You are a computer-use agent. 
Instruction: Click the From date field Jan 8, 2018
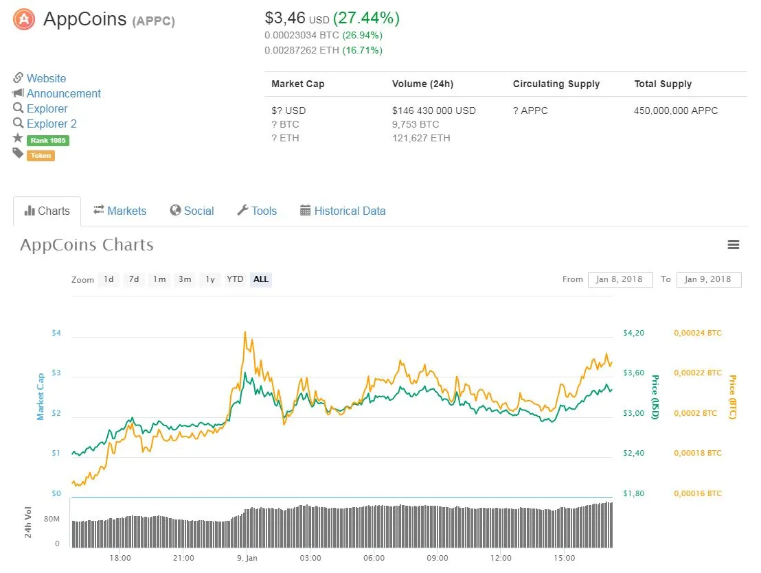tap(620, 280)
